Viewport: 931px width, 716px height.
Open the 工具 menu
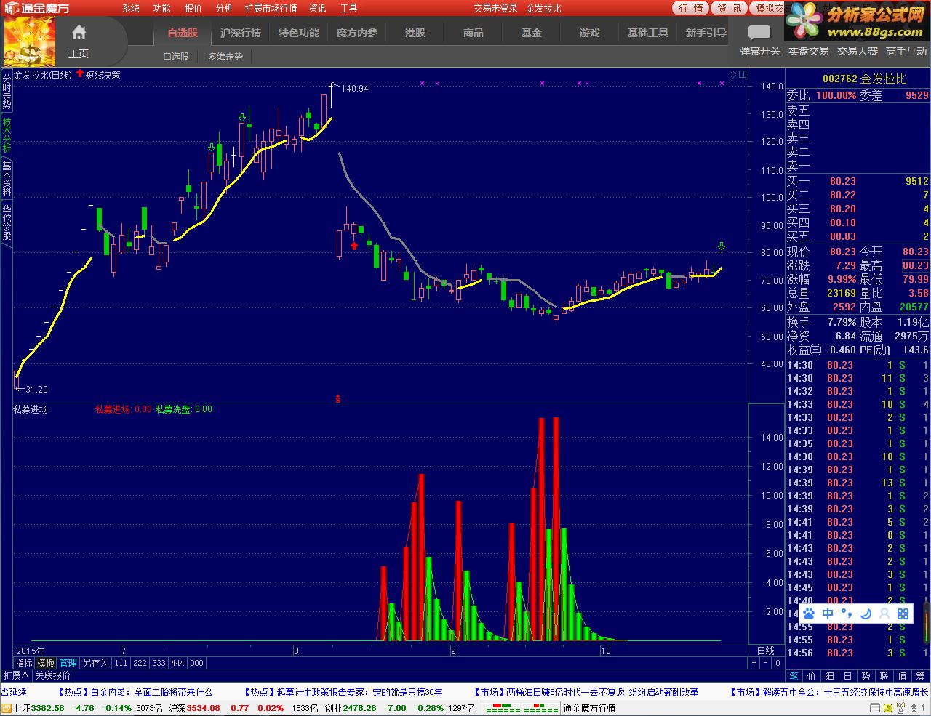[348, 8]
